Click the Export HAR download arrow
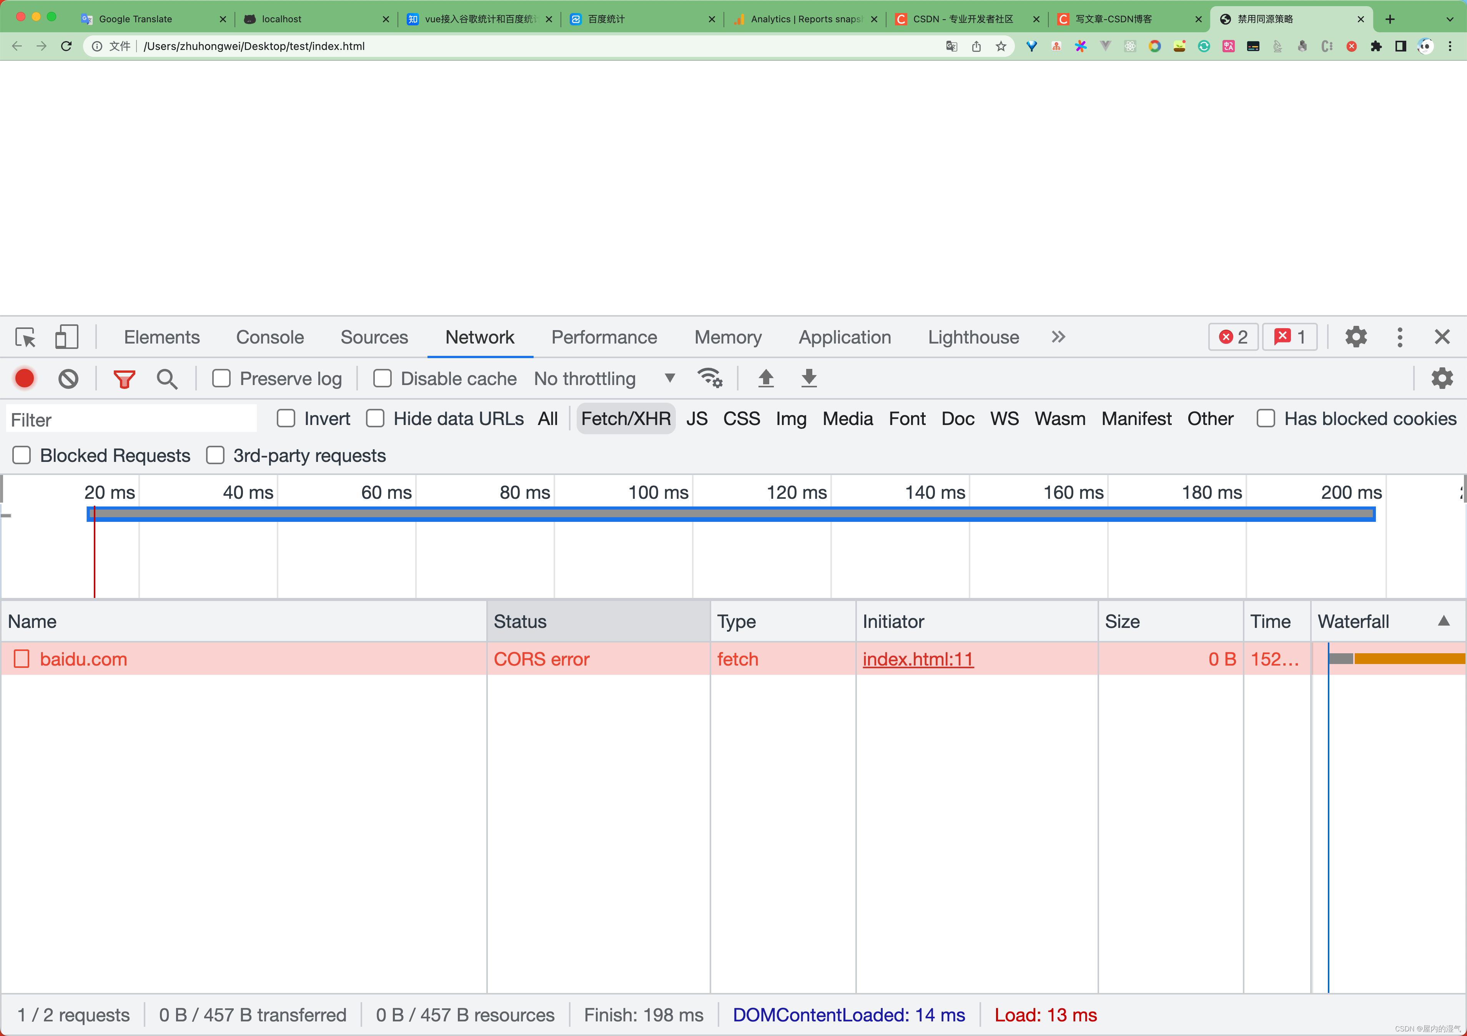 809,378
